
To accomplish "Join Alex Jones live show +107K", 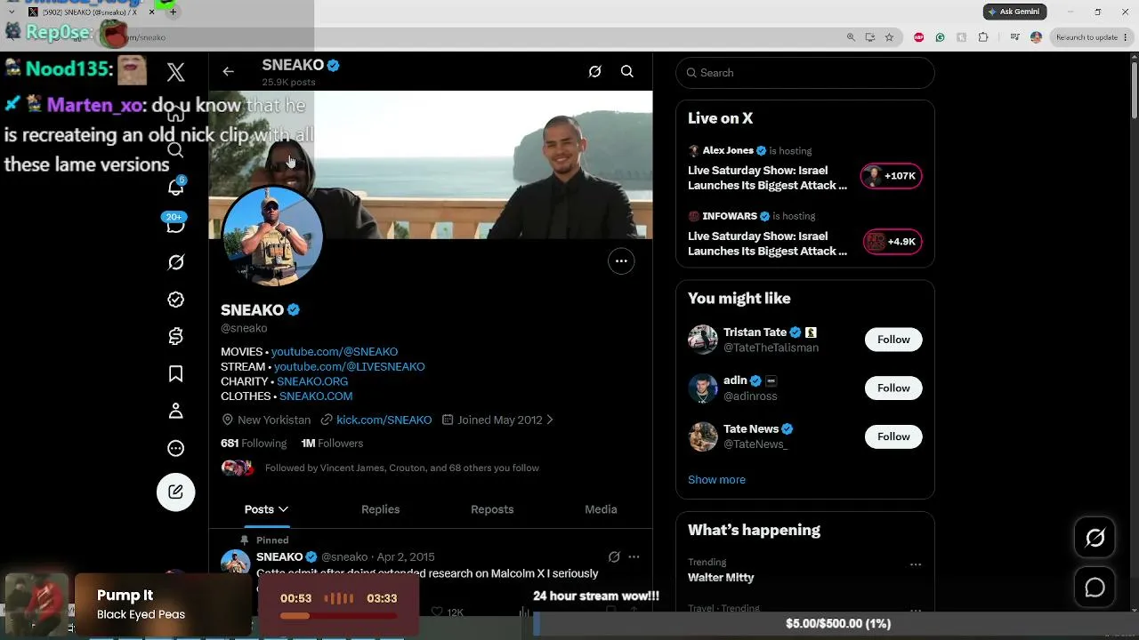I will 891,176.
